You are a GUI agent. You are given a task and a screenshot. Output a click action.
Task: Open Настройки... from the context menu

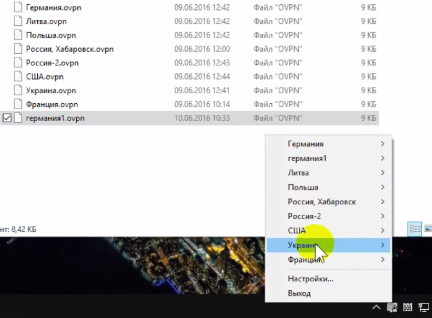pos(311,279)
